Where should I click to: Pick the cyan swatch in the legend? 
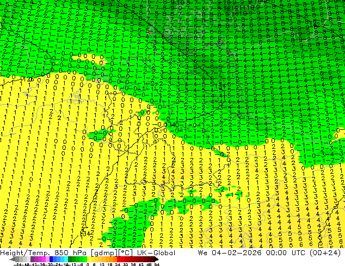(x=66, y=259)
